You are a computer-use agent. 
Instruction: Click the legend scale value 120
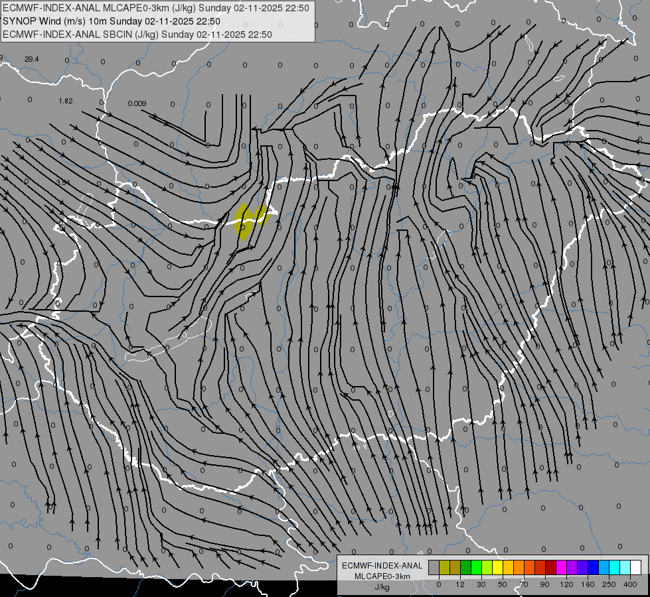tap(566, 584)
